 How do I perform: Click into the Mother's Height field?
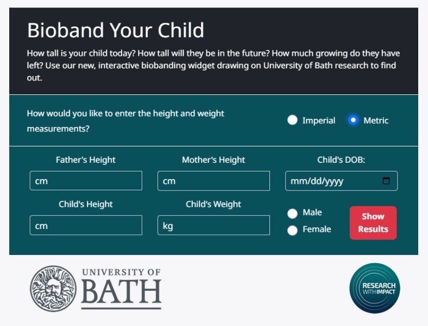(213, 181)
